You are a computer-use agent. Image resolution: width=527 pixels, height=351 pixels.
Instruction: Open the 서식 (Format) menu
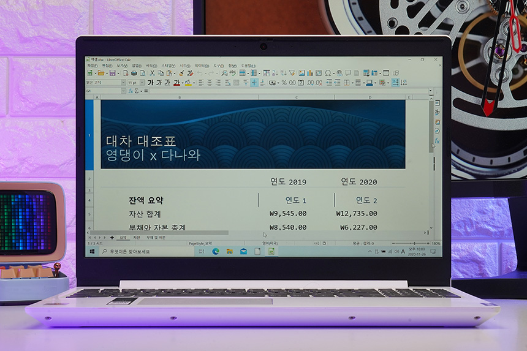tap(150, 66)
